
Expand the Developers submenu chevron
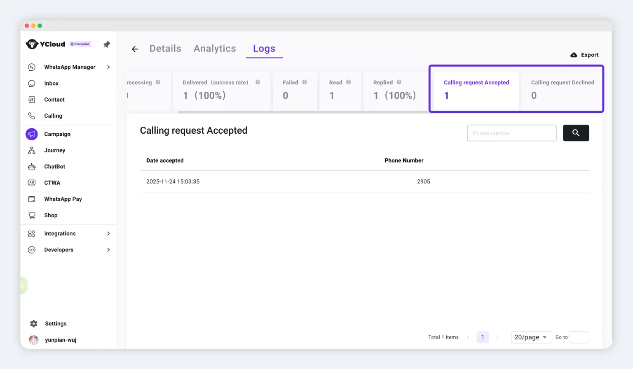tap(108, 250)
